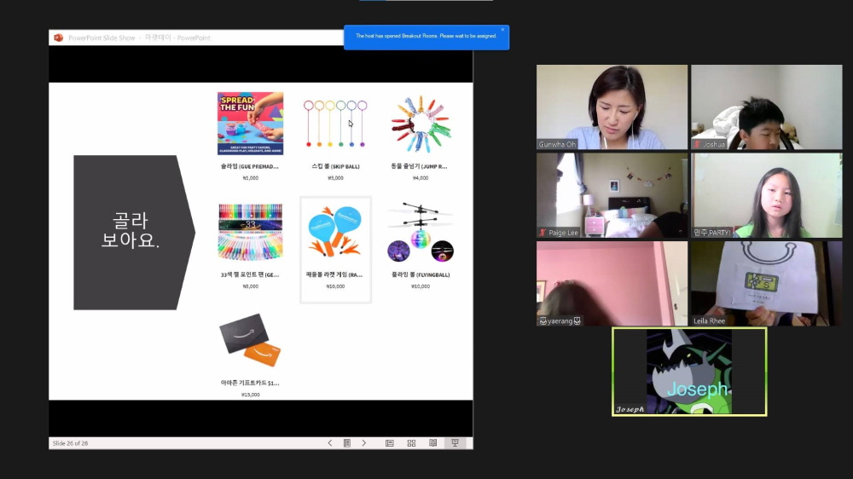Select Gunwha Oh's video tile

click(612, 107)
